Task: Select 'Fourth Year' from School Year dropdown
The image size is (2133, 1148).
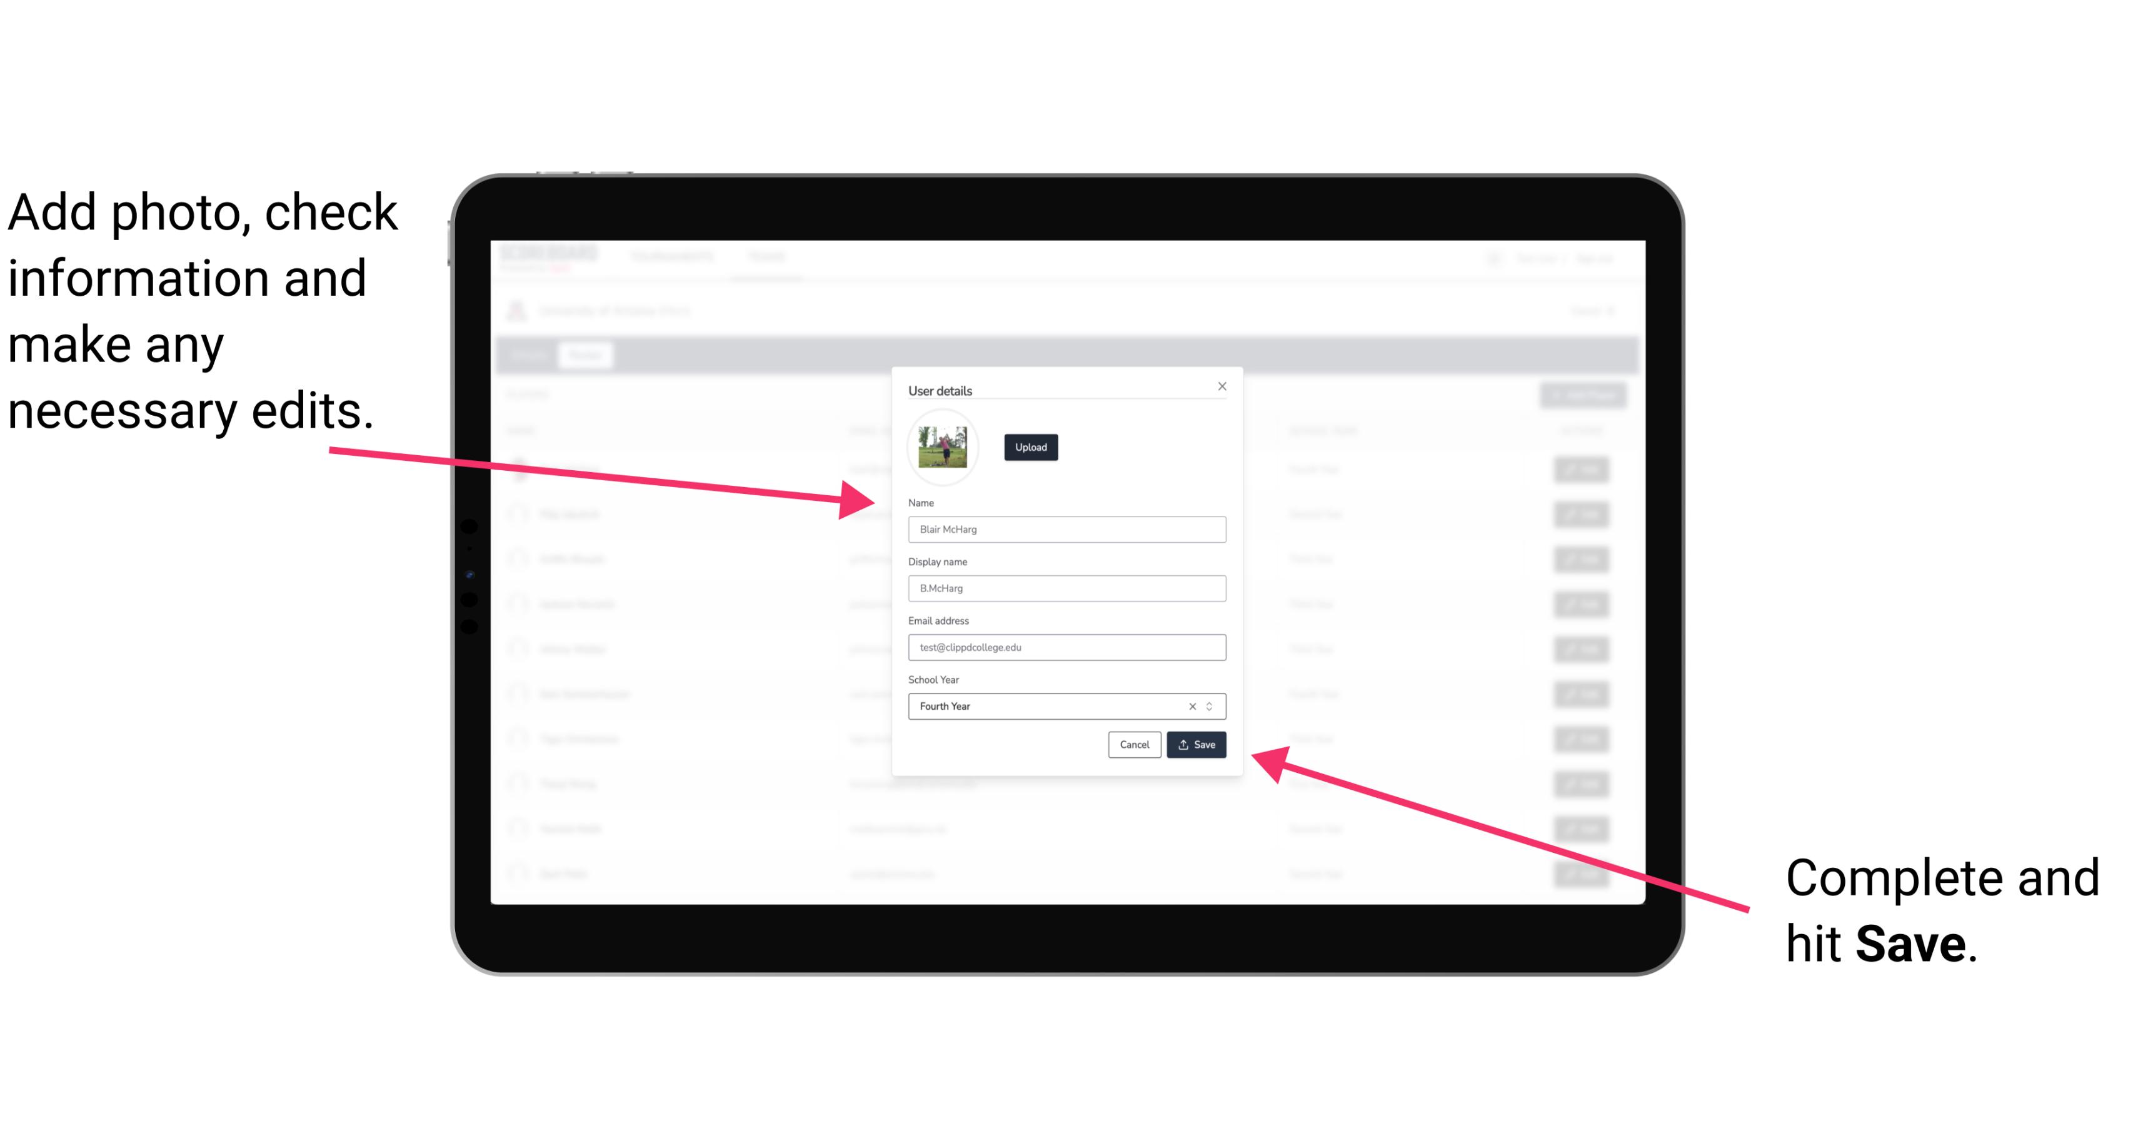Action: [1061, 705]
